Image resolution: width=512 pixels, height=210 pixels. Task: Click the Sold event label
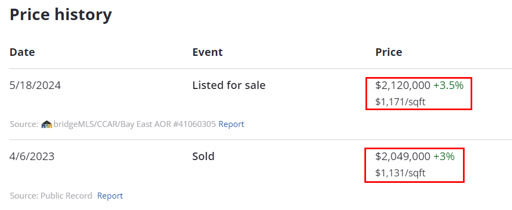pyautogui.click(x=203, y=156)
